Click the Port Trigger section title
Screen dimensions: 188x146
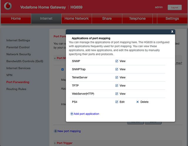pyautogui.click(x=65, y=143)
